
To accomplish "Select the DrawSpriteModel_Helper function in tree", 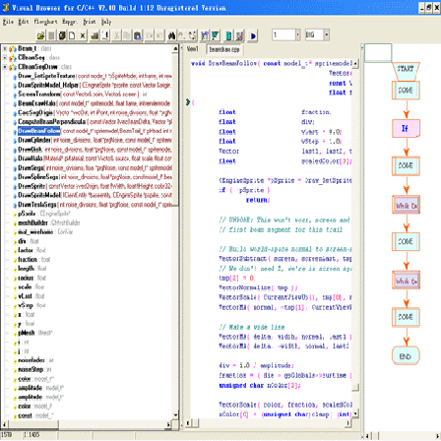I will (48, 85).
